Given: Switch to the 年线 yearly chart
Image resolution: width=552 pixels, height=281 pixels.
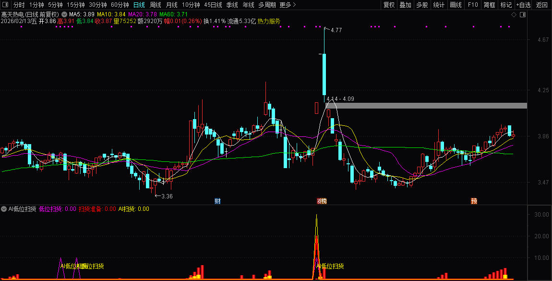Looking at the screenshot, I should (x=248, y=5).
